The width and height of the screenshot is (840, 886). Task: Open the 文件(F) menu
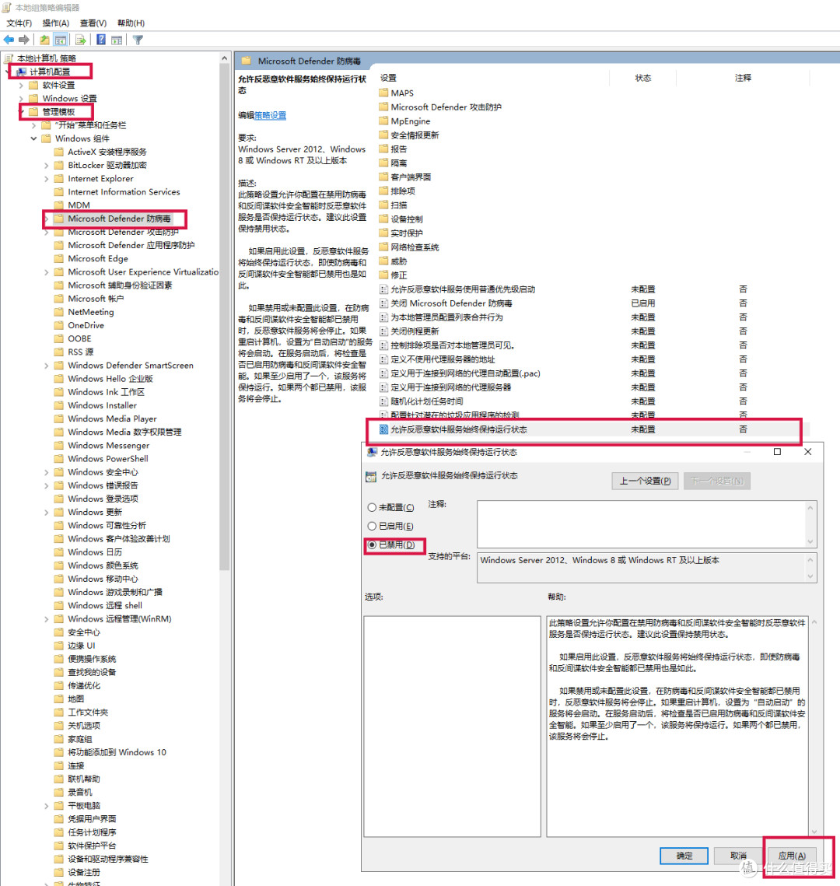click(19, 23)
